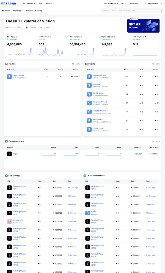Open the Analytics dropdown menu
165x273 pixels.
[x=18, y=11]
